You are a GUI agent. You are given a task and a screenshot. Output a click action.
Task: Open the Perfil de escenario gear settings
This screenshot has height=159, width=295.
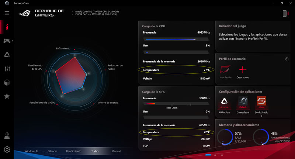pos(287,59)
